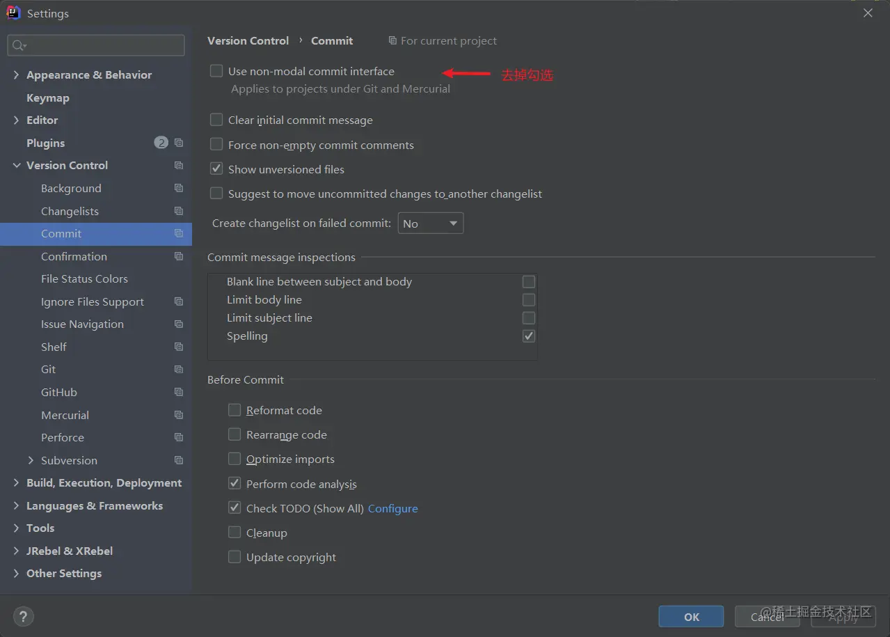Click the project-level icon beside Perforce
Image resolution: width=890 pixels, height=637 pixels.
click(179, 437)
